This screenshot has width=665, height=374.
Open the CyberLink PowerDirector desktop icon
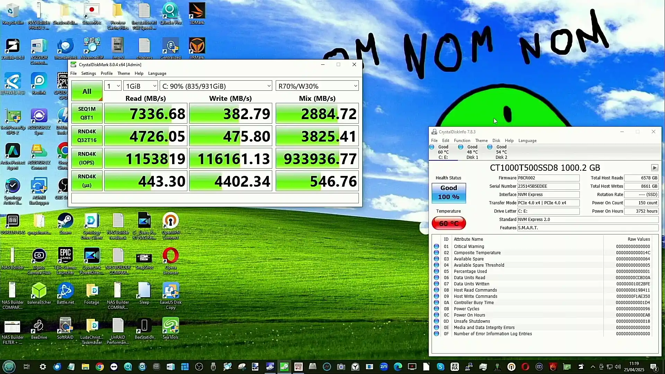[x=92, y=261]
